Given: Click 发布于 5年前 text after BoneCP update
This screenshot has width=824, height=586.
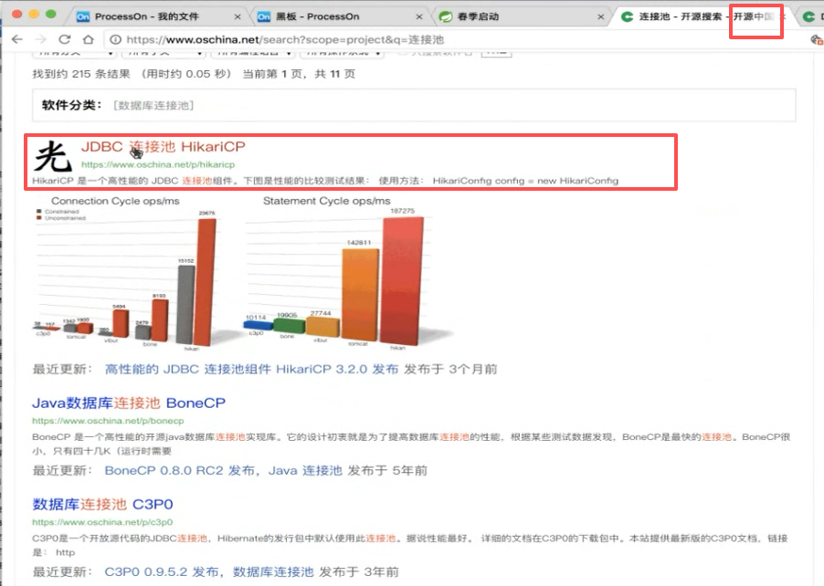Looking at the screenshot, I should point(387,470).
